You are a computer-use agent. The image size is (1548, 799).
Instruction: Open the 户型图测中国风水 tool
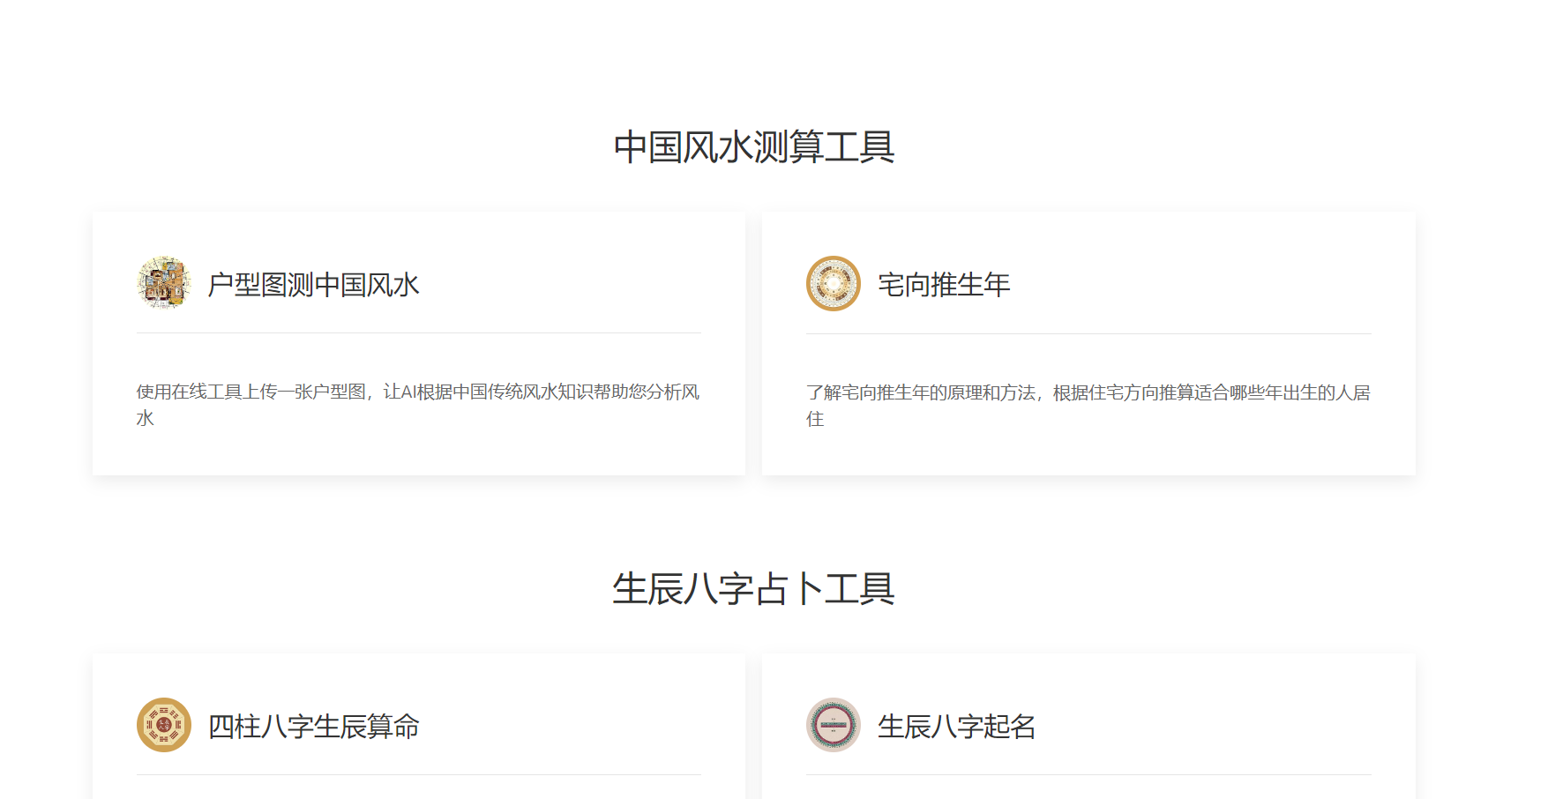pos(316,284)
